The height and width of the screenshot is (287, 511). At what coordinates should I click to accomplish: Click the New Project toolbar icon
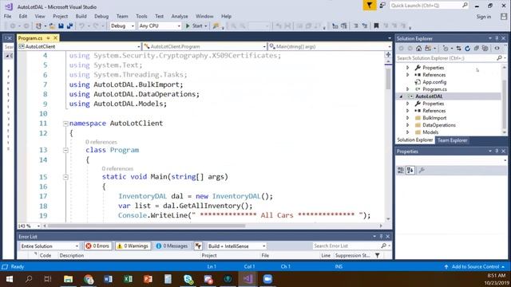point(38,26)
